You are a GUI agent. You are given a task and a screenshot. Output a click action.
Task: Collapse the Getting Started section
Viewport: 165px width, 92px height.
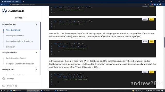pyautogui.click(x=36, y=24)
